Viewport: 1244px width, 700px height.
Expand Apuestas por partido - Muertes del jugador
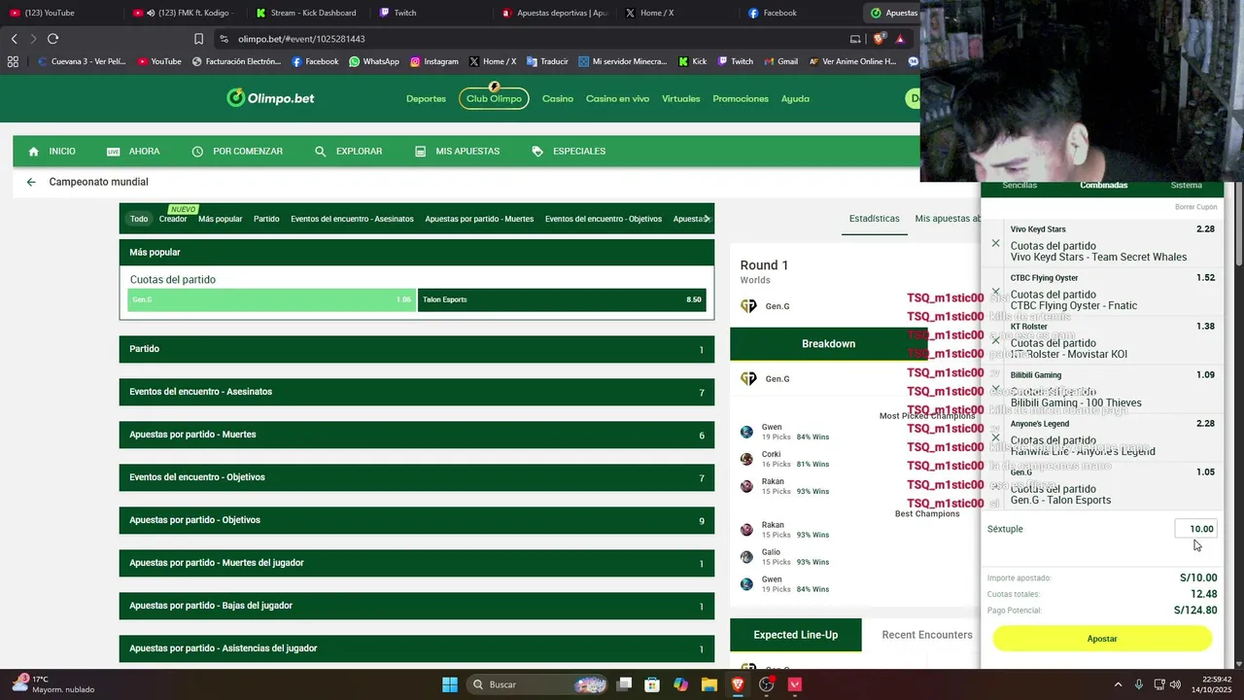coord(417,563)
